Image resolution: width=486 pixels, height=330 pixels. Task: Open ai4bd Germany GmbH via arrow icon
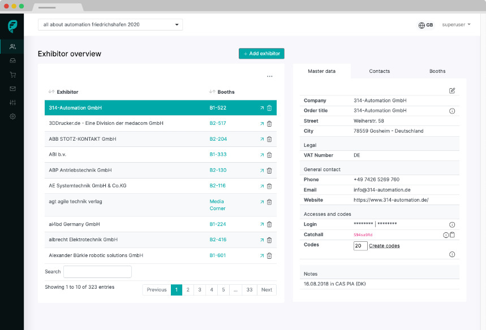262,224
